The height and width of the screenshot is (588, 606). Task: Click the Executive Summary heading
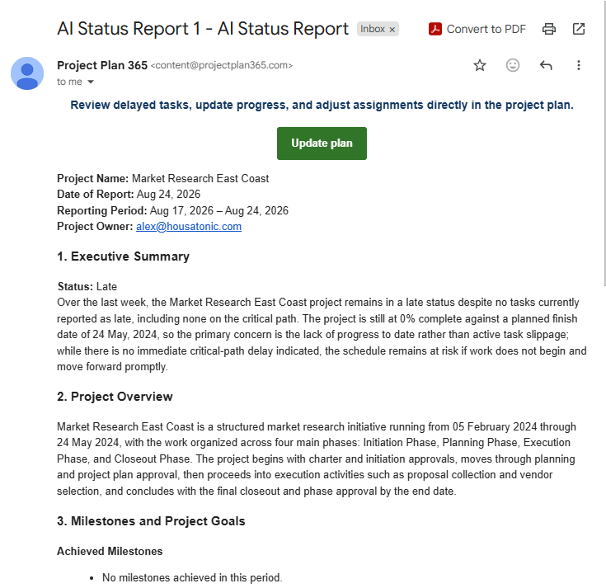(124, 256)
